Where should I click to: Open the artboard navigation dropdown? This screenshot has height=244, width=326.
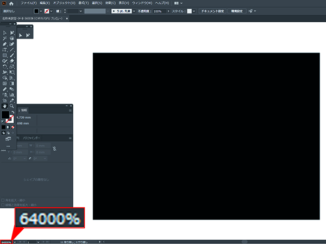coord(38,242)
